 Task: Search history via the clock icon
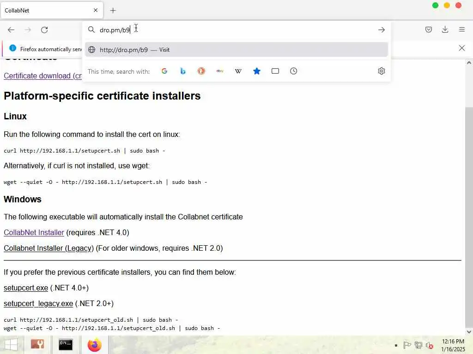pos(293,71)
